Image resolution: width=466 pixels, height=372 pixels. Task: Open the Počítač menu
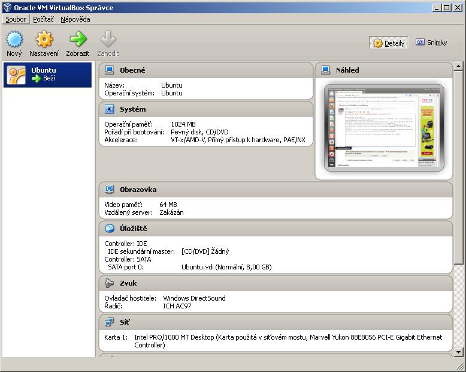tap(43, 19)
